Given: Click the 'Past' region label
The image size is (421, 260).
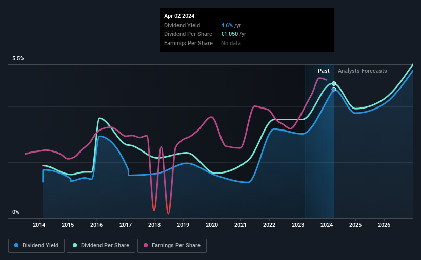Looking at the screenshot, I should (x=324, y=71).
